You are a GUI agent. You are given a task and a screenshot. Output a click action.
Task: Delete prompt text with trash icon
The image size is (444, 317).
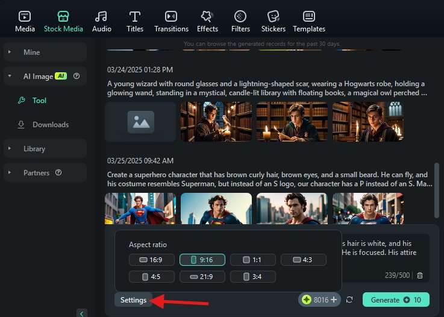point(420,275)
